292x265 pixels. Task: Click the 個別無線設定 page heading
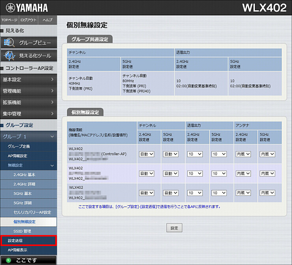point(87,25)
